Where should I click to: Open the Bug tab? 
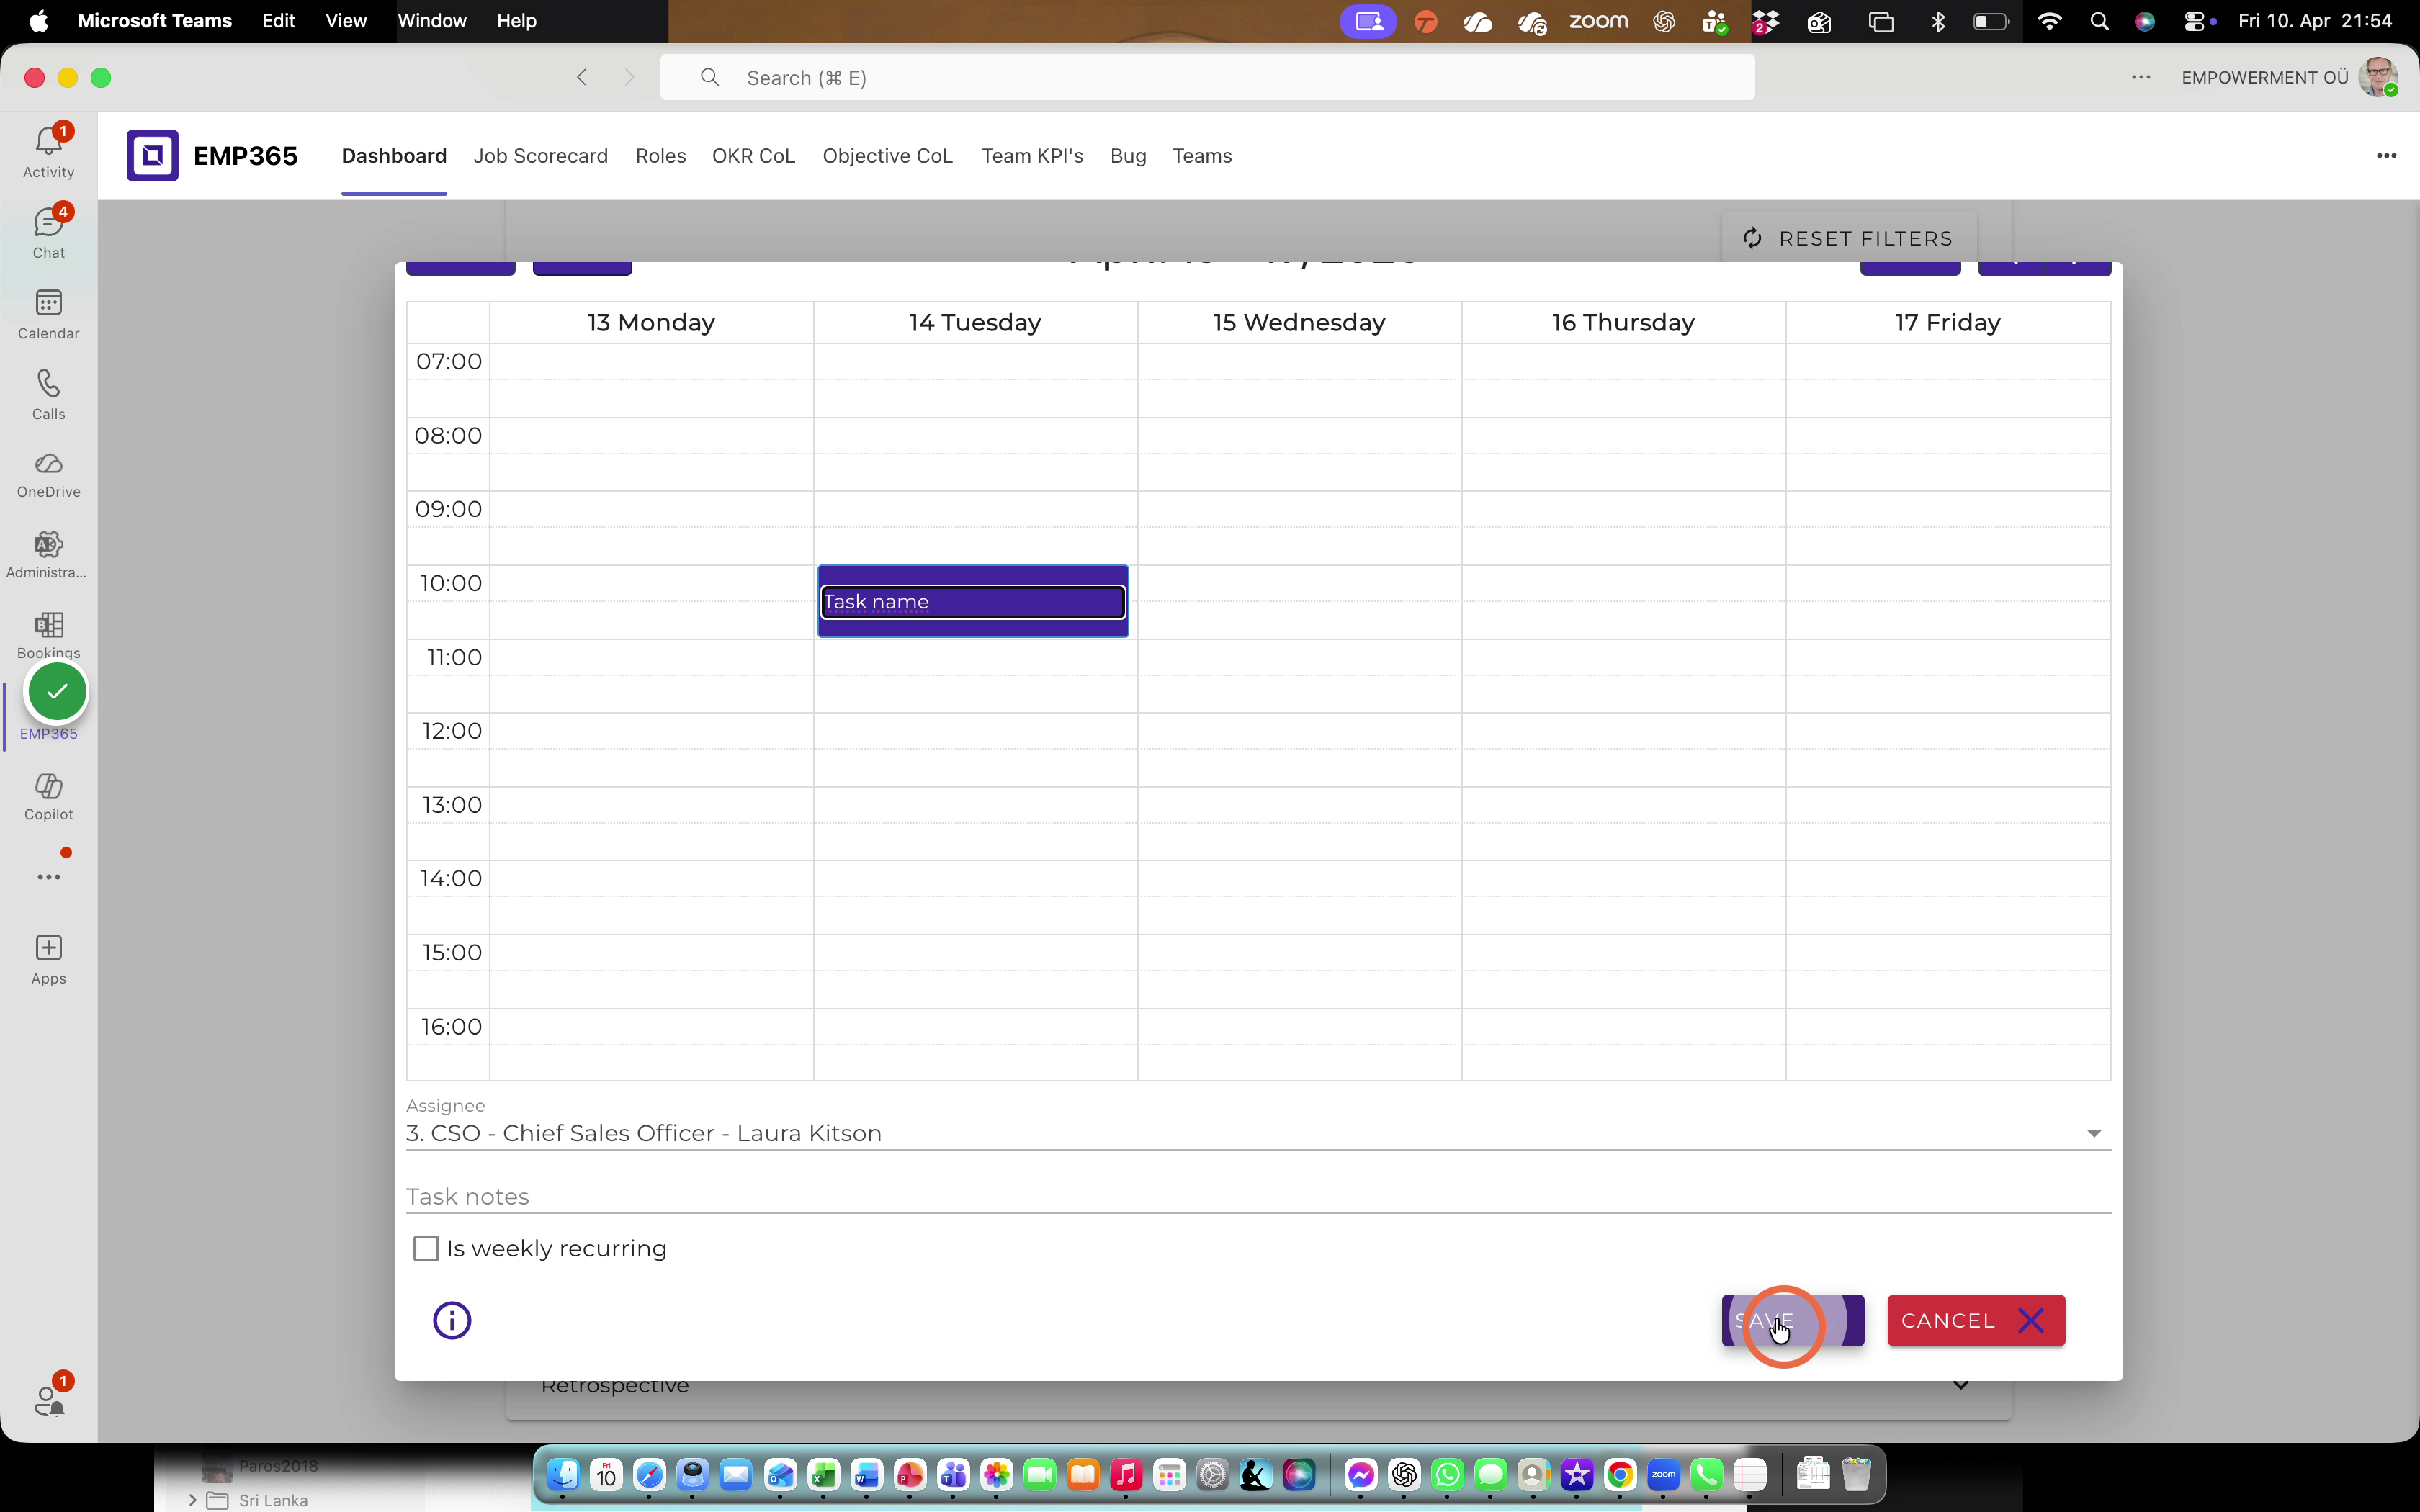pyautogui.click(x=1128, y=156)
